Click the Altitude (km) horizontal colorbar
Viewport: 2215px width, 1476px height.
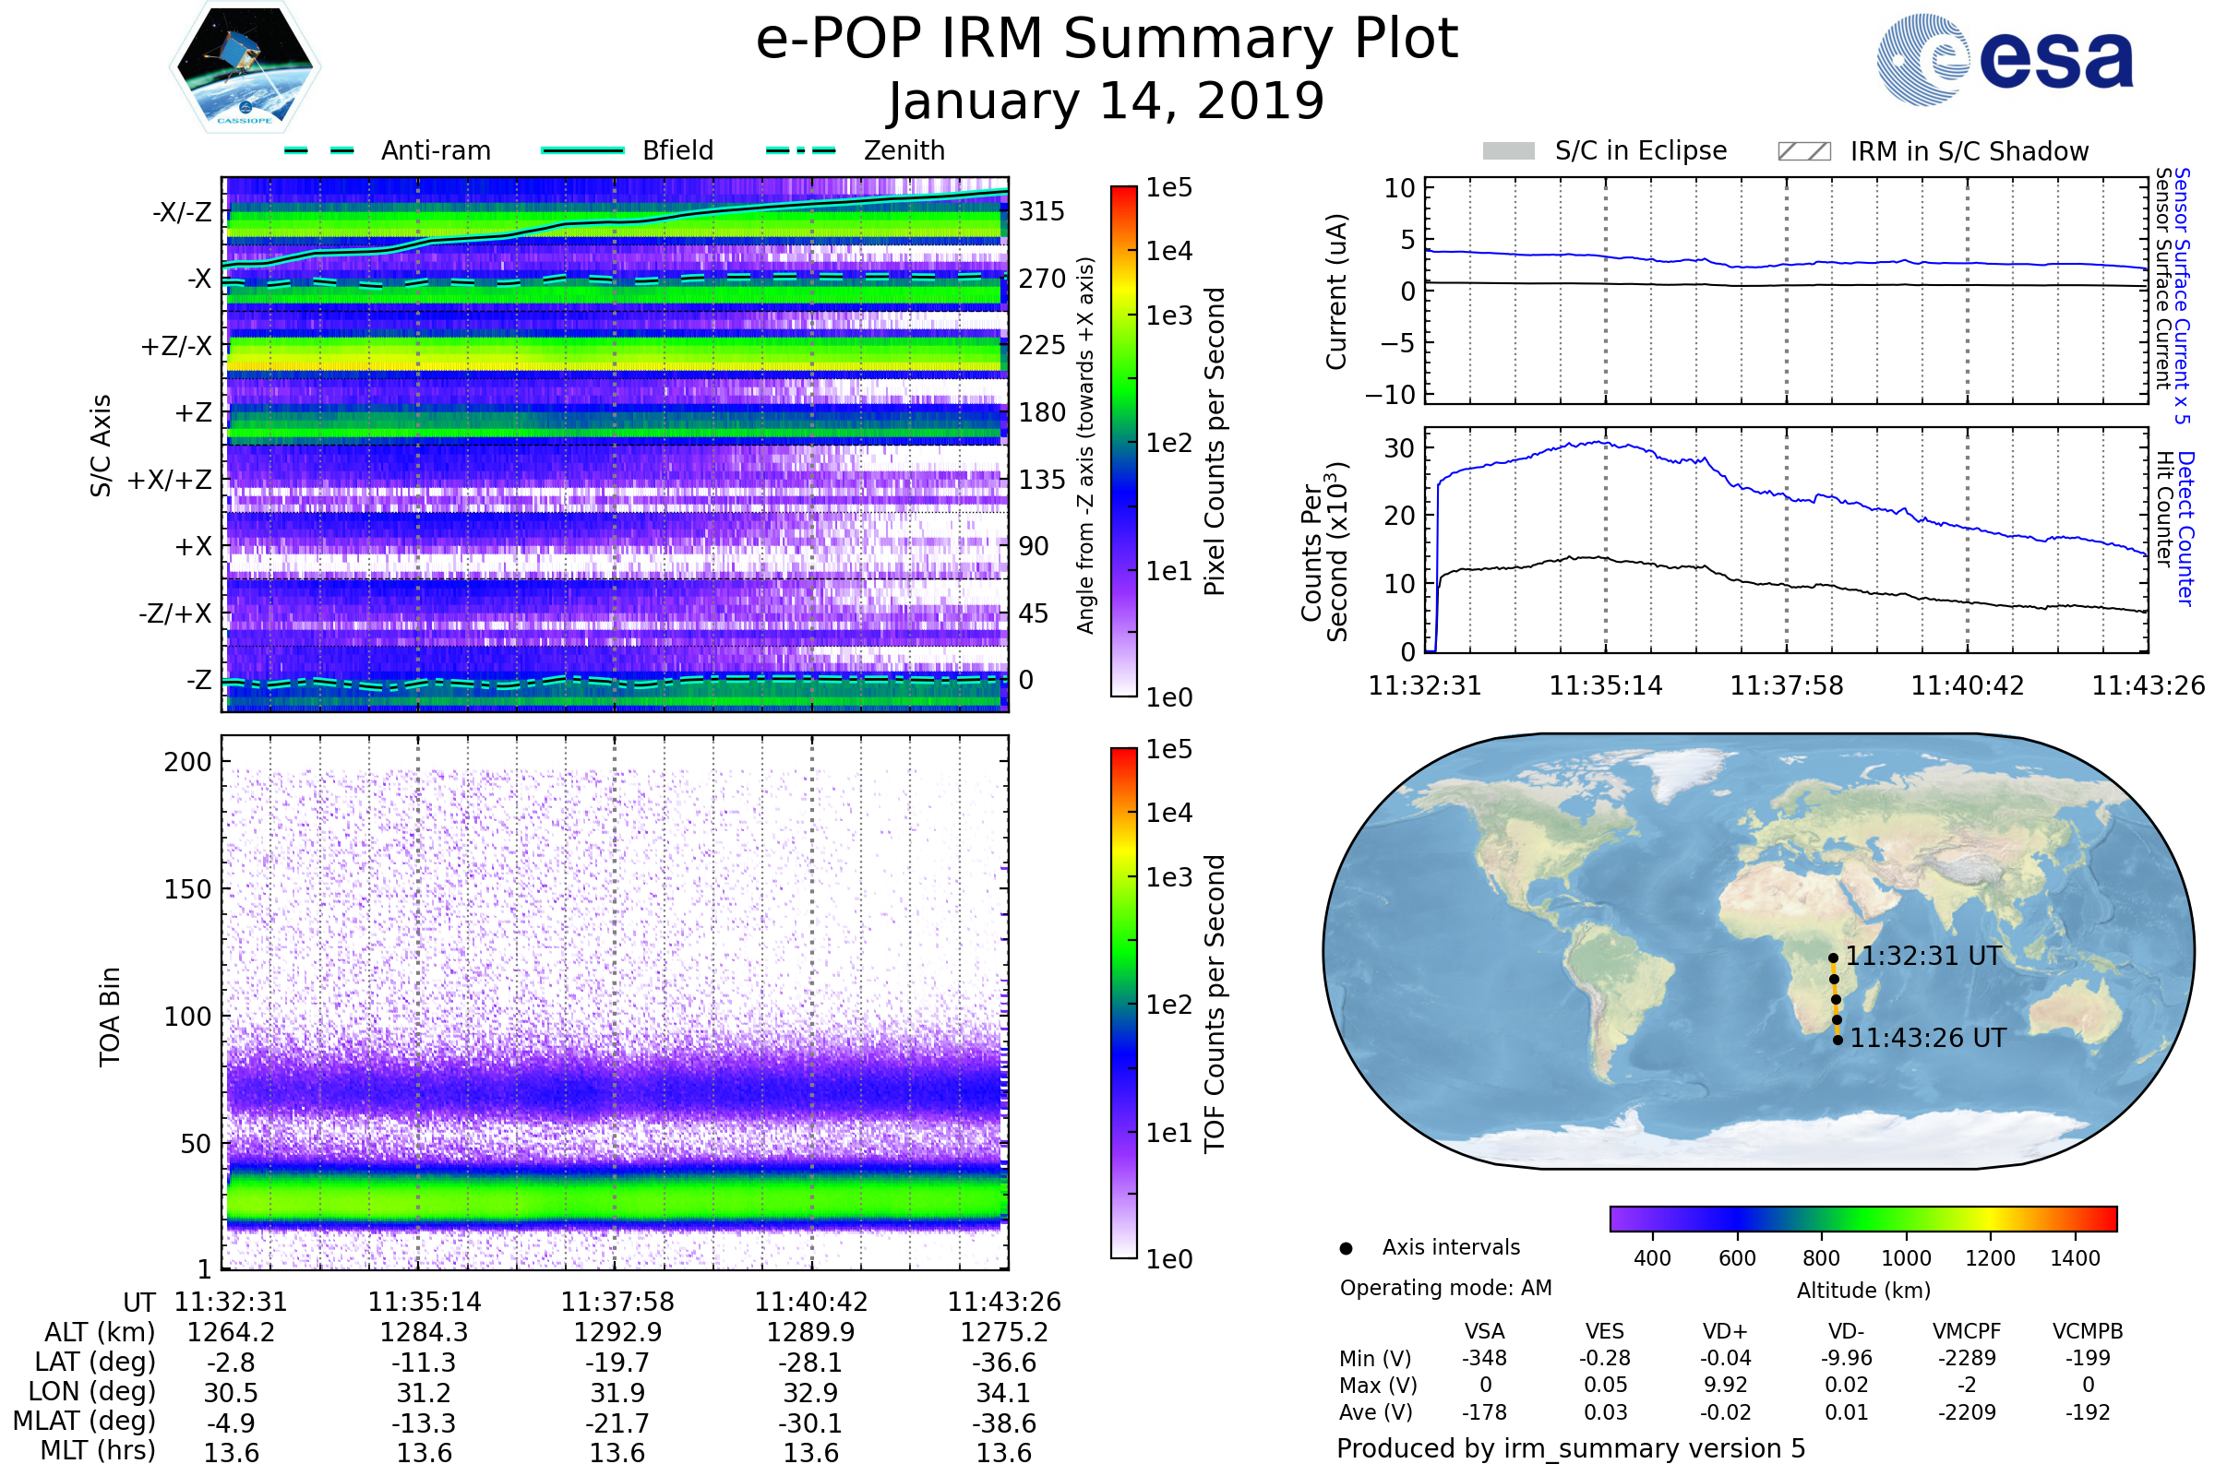pyautogui.click(x=1862, y=1218)
